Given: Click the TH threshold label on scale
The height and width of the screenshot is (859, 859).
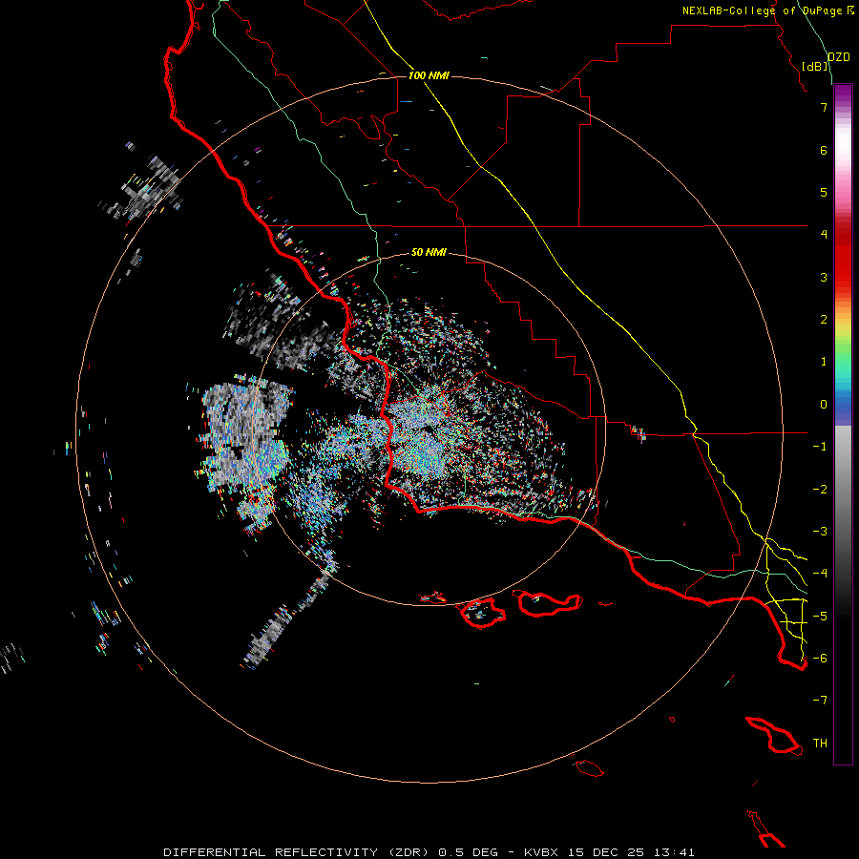Looking at the screenshot, I should coord(820,744).
